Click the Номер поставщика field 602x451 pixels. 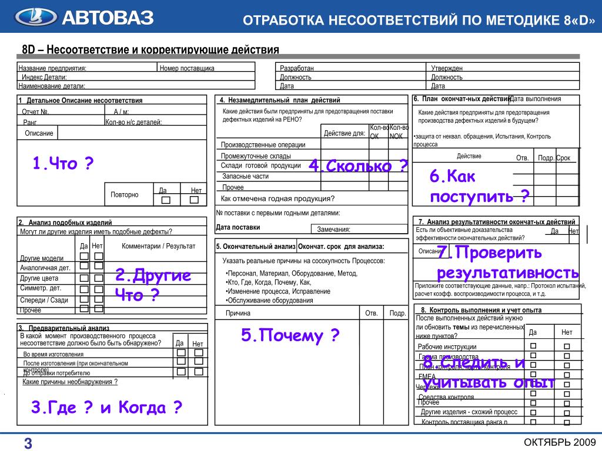pos(206,68)
